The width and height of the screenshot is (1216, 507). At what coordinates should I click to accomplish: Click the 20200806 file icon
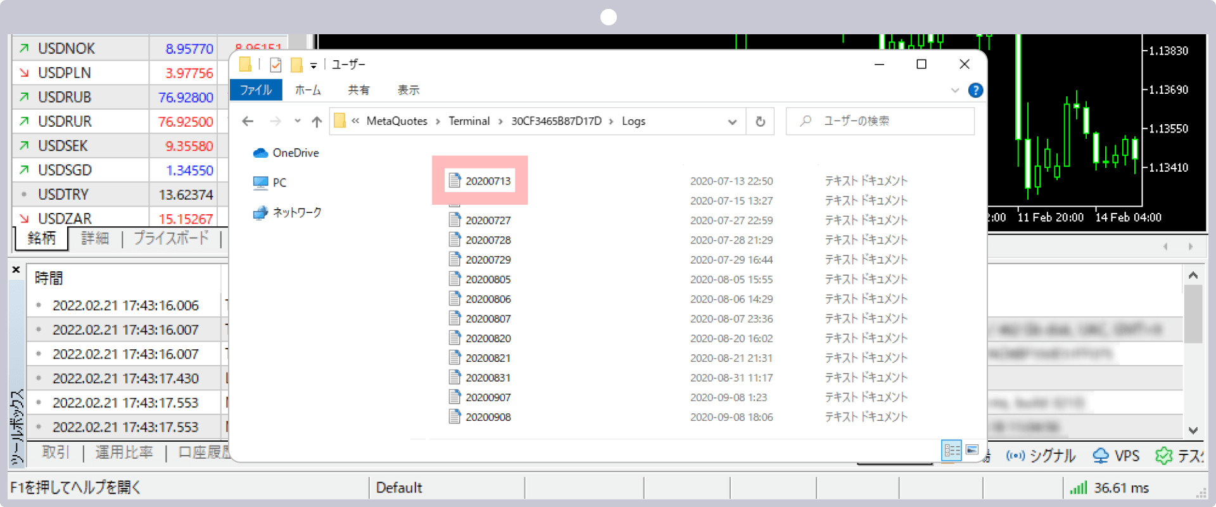click(454, 298)
